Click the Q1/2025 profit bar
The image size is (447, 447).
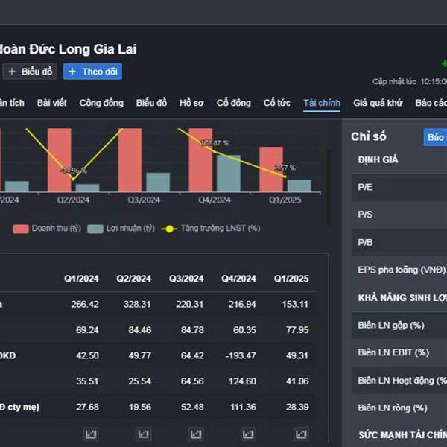[x=299, y=186]
